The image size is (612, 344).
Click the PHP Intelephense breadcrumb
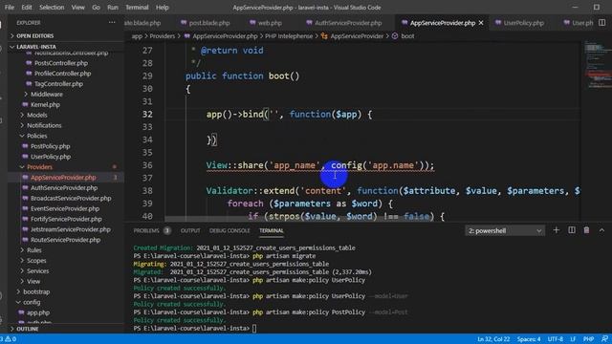[289, 36]
